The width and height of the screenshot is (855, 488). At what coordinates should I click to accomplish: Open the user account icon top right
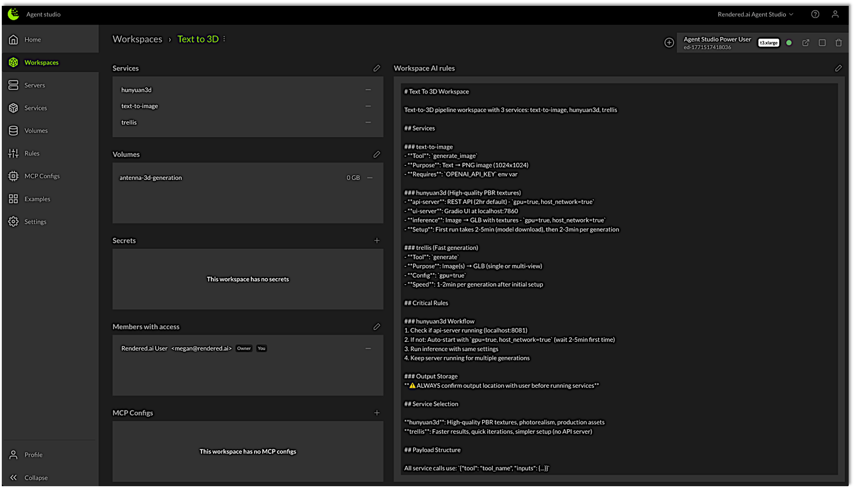point(836,14)
